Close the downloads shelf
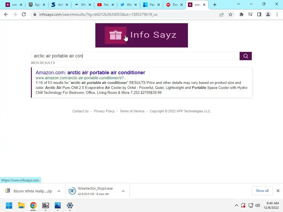This screenshot has width=283, height=212. [x=278, y=191]
